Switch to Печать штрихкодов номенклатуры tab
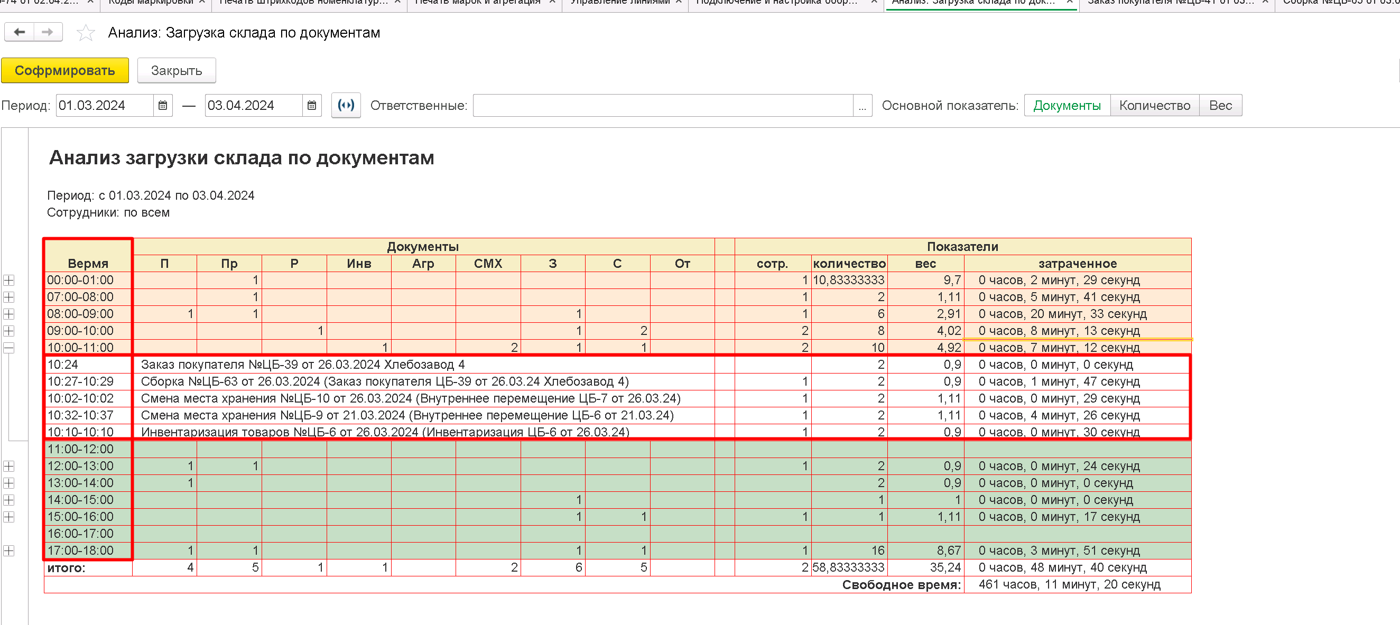The image size is (1400, 625). 303,3
